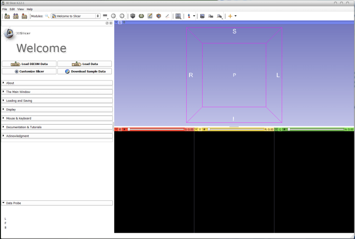Viewport: 355px width, 239px height.
Task: Click the yellow slice view pin icon
Action: coord(196,129)
